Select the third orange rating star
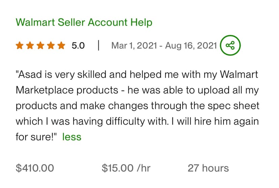 [40, 45]
